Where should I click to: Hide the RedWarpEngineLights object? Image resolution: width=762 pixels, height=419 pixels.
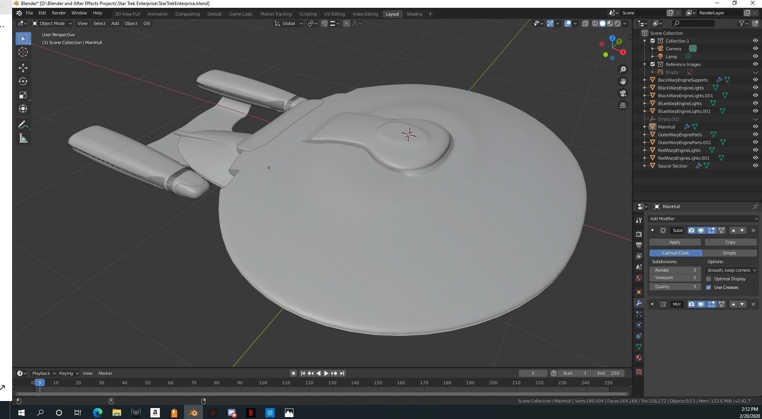pos(755,150)
